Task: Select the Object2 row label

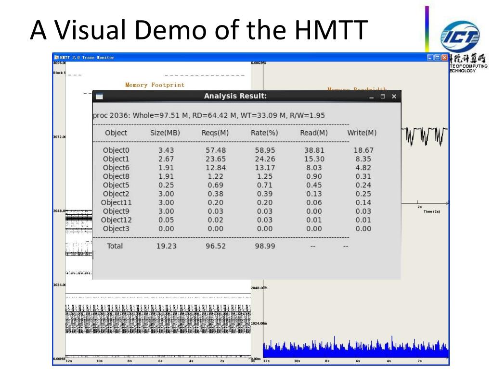Action: 116,194
